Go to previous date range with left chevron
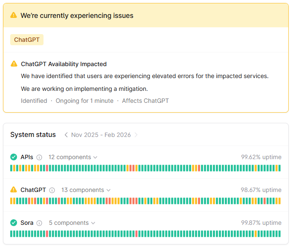The image size is (290, 247). pyautogui.click(x=66, y=135)
